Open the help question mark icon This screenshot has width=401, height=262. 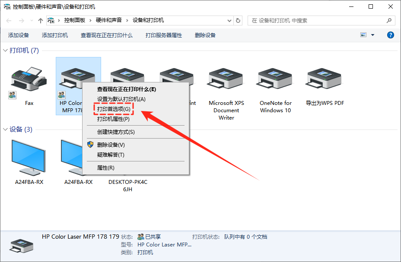pos(391,35)
